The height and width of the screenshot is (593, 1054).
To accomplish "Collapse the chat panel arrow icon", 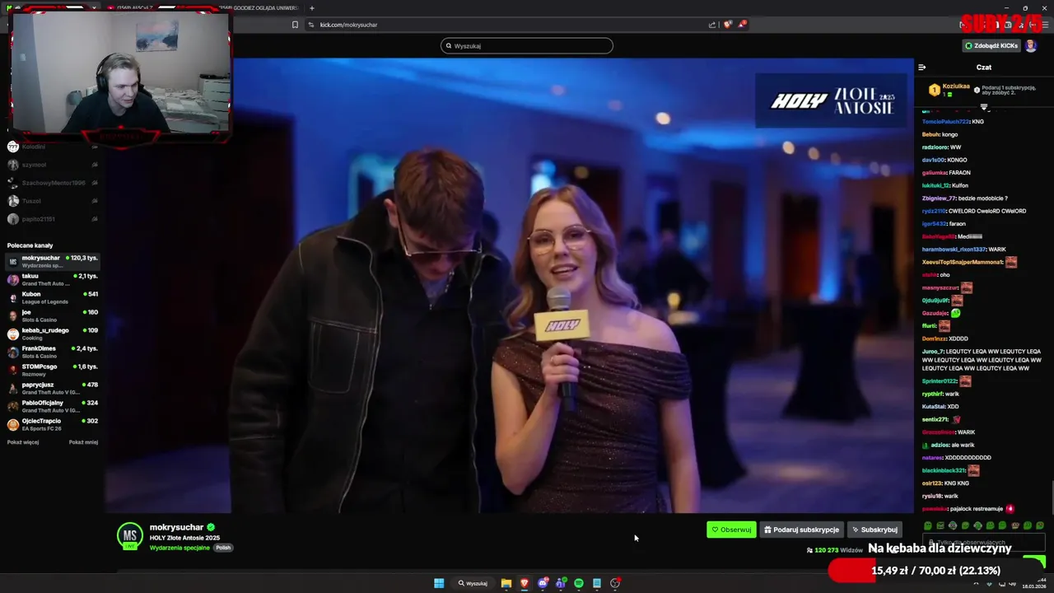I will point(922,68).
